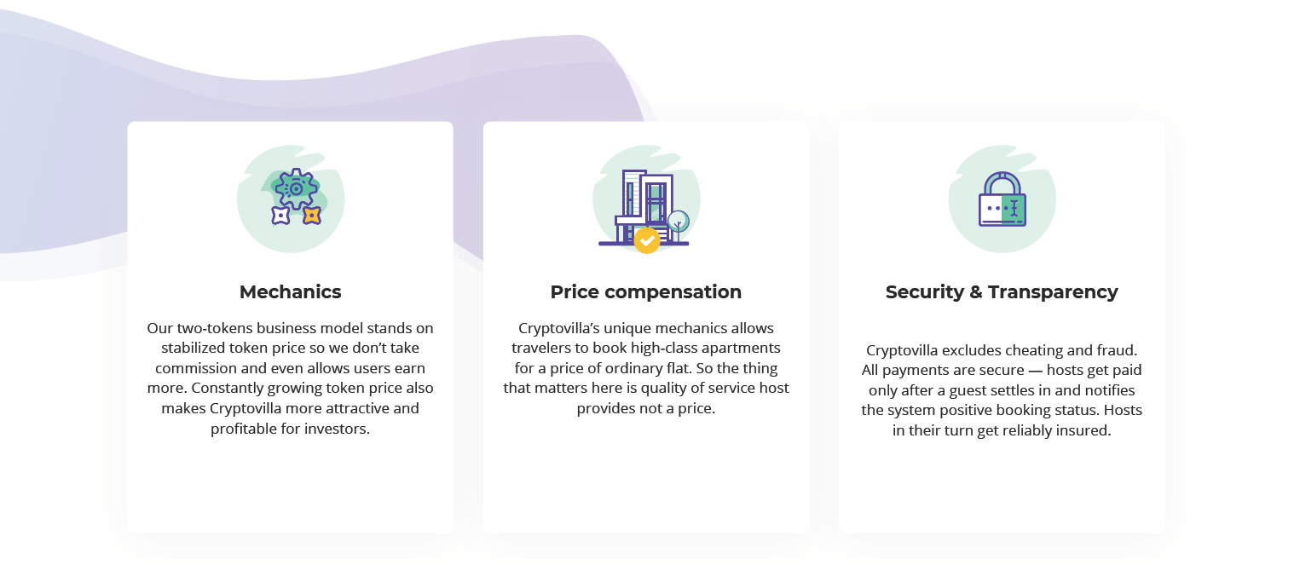Click the padlock's curved shackle
1300x588 pixels.
pos(1002,182)
